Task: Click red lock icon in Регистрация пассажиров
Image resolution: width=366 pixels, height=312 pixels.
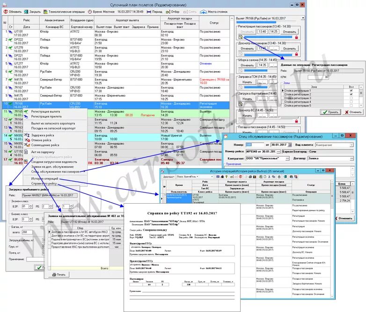Action: click(x=296, y=37)
